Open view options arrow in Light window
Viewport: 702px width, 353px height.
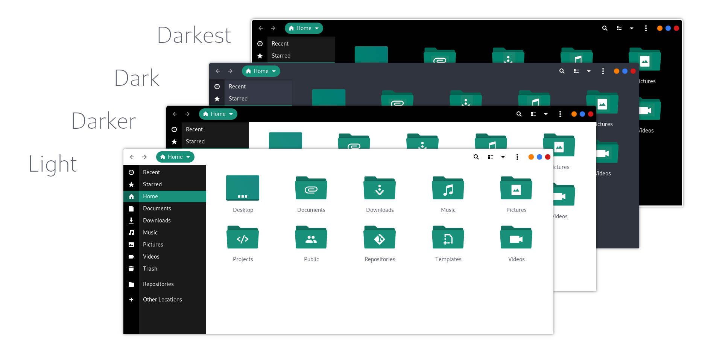click(x=503, y=157)
